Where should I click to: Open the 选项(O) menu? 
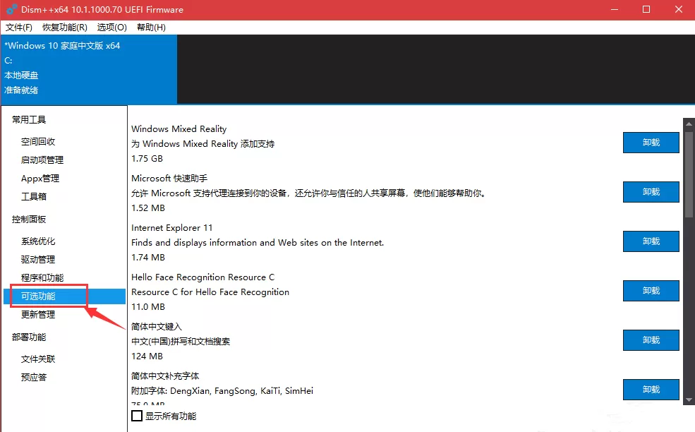(x=111, y=28)
